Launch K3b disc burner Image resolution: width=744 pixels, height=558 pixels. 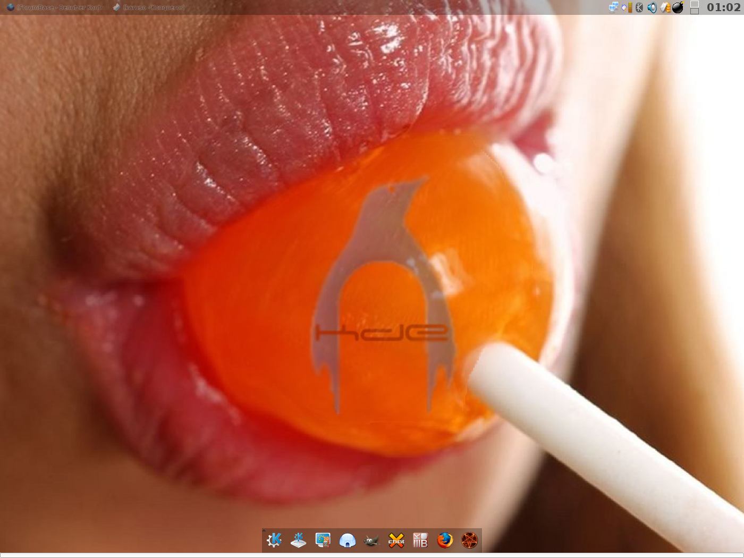pyautogui.click(x=420, y=540)
